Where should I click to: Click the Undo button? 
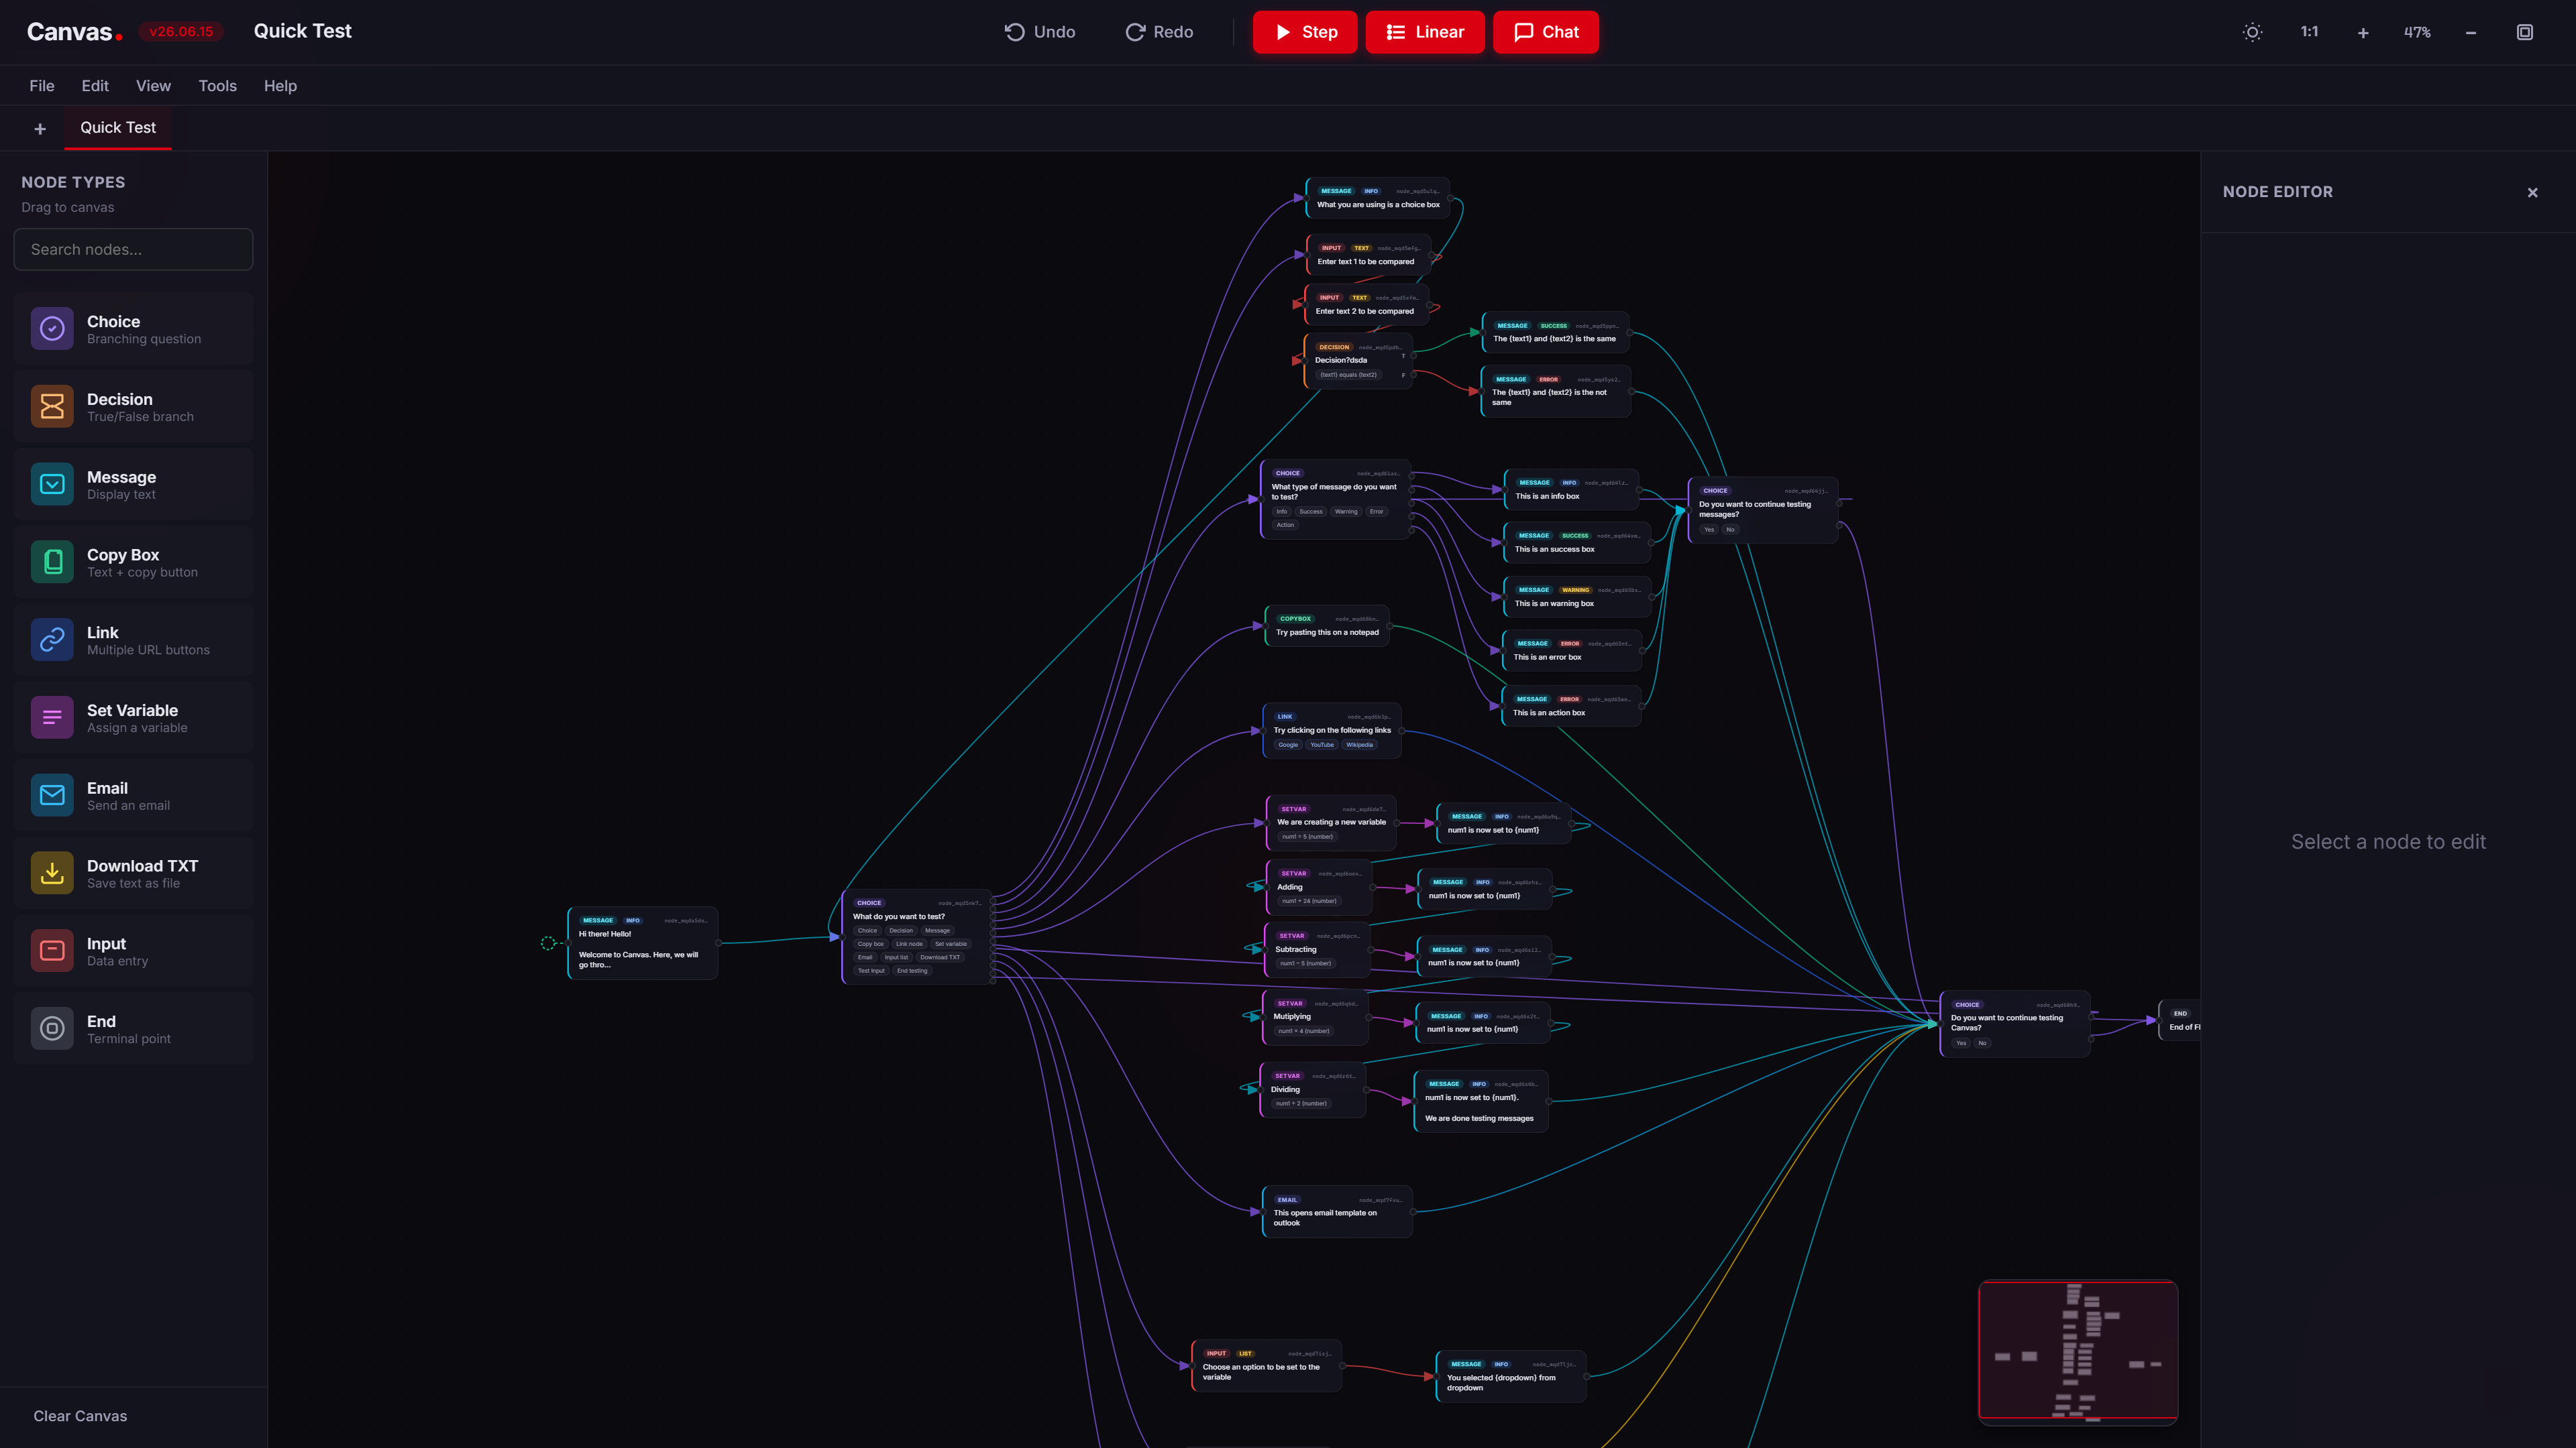point(1040,32)
